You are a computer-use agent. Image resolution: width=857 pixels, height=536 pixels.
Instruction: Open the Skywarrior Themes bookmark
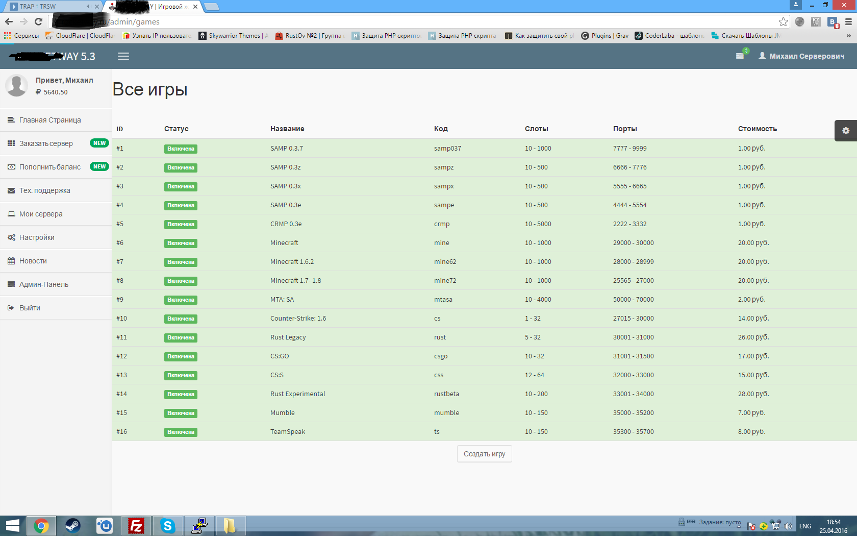[x=234, y=36]
